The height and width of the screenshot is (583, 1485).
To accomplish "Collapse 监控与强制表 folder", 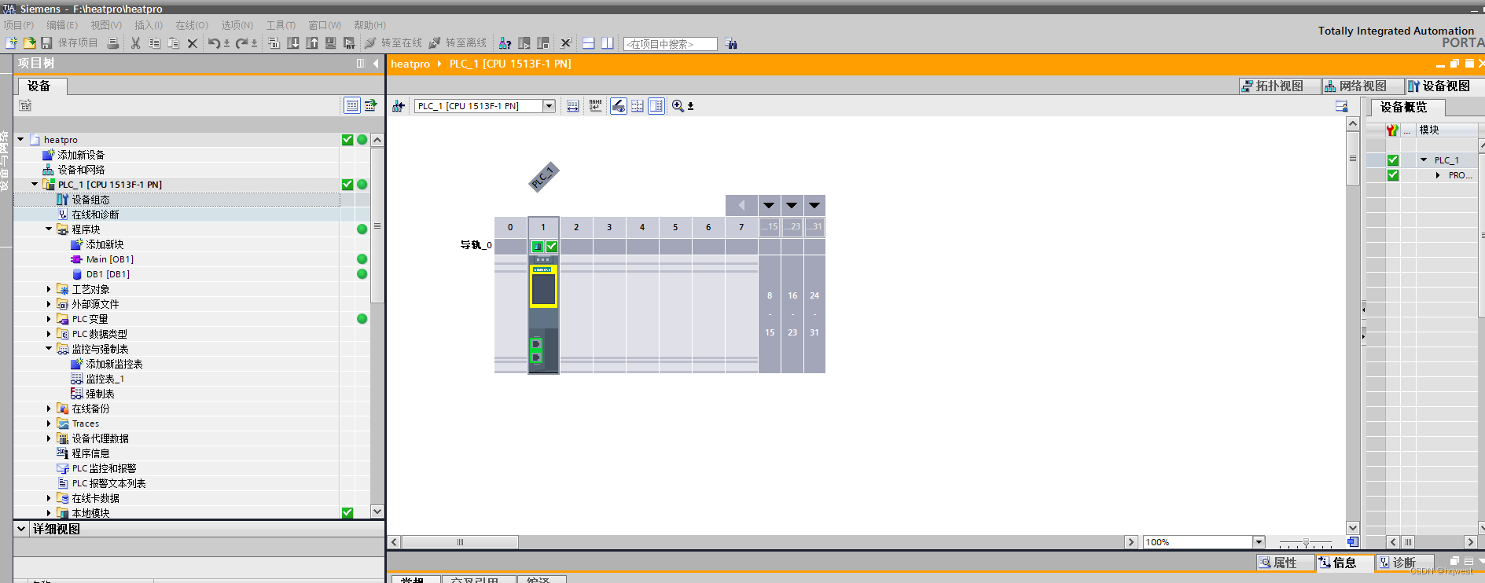I will click(x=49, y=349).
